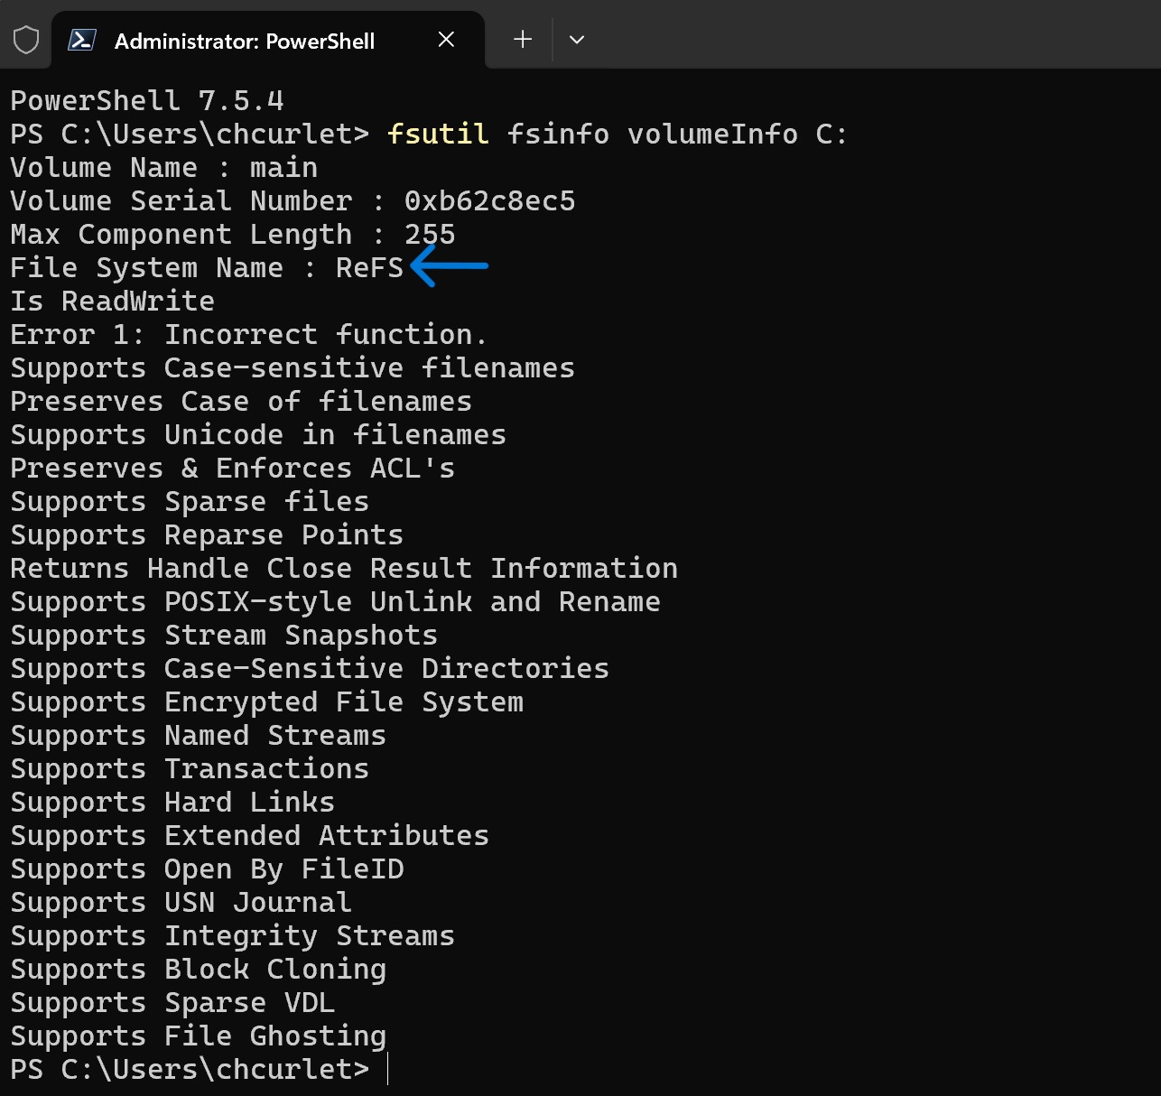Screen dimensions: 1161x1096
Task: Click the yellow fsutil command word
Action: [438, 135]
